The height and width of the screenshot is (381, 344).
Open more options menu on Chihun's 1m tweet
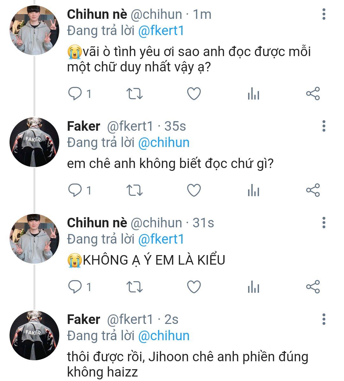pyautogui.click(x=324, y=14)
